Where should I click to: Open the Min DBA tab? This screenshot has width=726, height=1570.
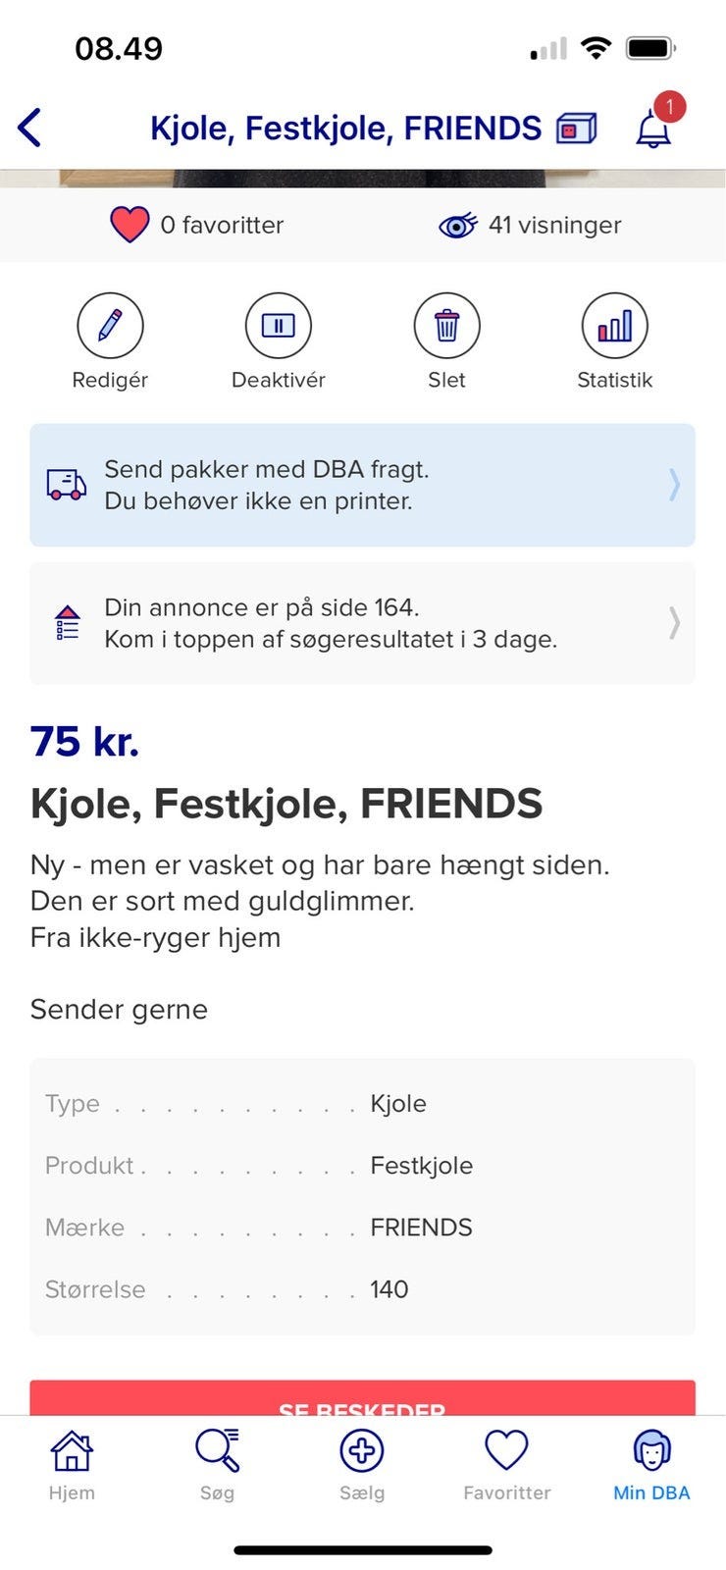651,1464
